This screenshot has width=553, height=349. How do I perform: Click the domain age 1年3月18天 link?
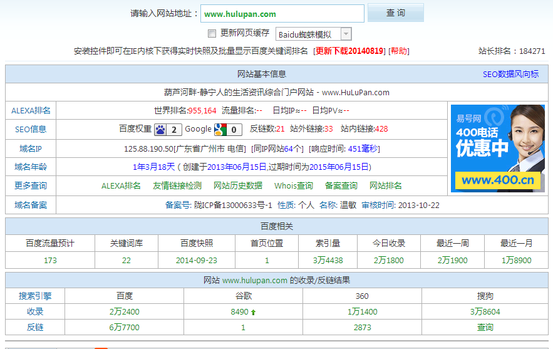154,167
